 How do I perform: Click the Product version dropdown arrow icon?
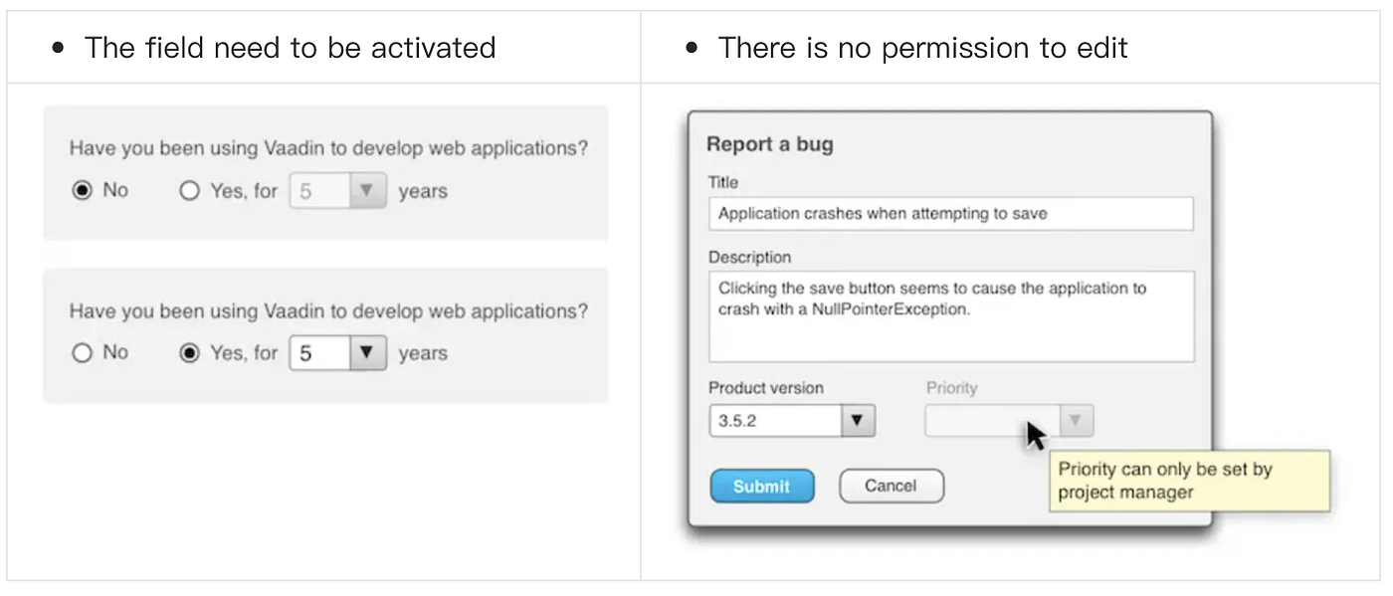[857, 420]
